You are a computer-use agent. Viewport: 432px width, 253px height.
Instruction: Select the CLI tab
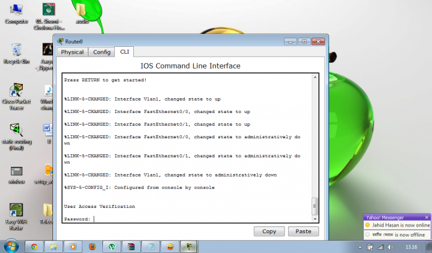pos(125,52)
